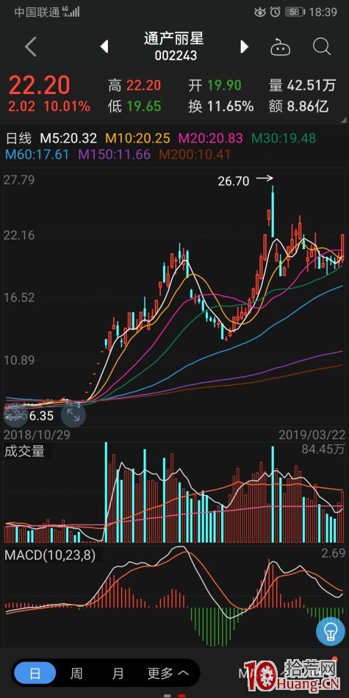Tap the low price 低 19.65
Image resolution: width=349 pixels, height=698 pixels.
tap(134, 107)
